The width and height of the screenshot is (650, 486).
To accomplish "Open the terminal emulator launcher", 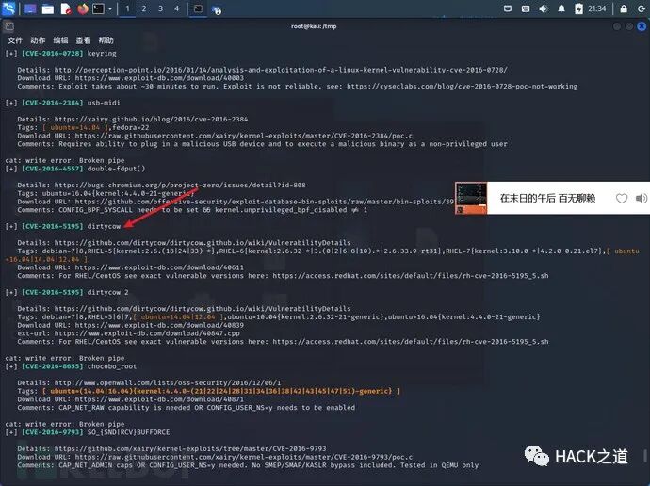I will [x=98, y=8].
